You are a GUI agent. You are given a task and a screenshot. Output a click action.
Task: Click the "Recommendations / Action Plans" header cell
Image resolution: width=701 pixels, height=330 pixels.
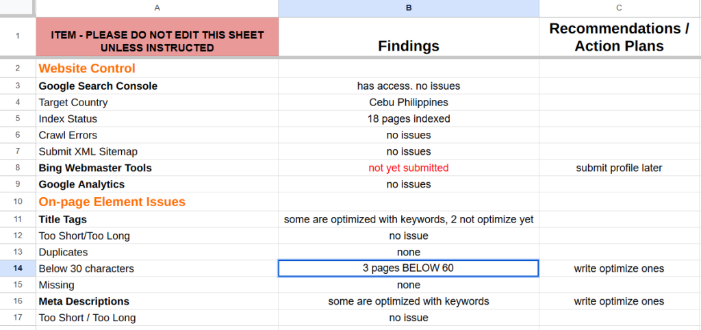click(x=620, y=37)
